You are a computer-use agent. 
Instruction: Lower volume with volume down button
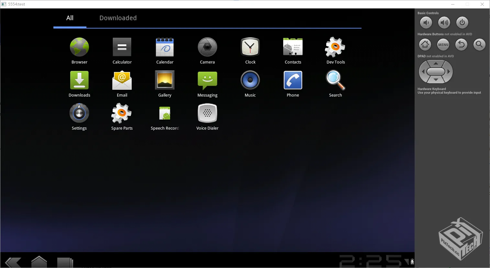(426, 23)
